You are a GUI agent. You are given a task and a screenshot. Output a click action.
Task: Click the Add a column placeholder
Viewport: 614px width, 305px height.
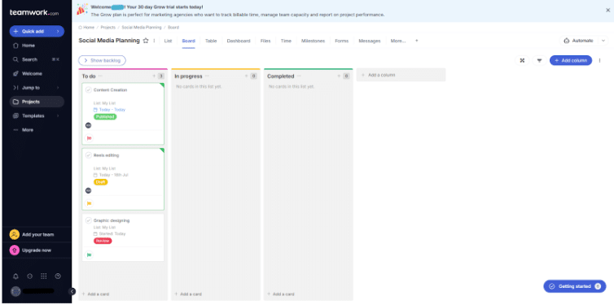[x=401, y=75]
